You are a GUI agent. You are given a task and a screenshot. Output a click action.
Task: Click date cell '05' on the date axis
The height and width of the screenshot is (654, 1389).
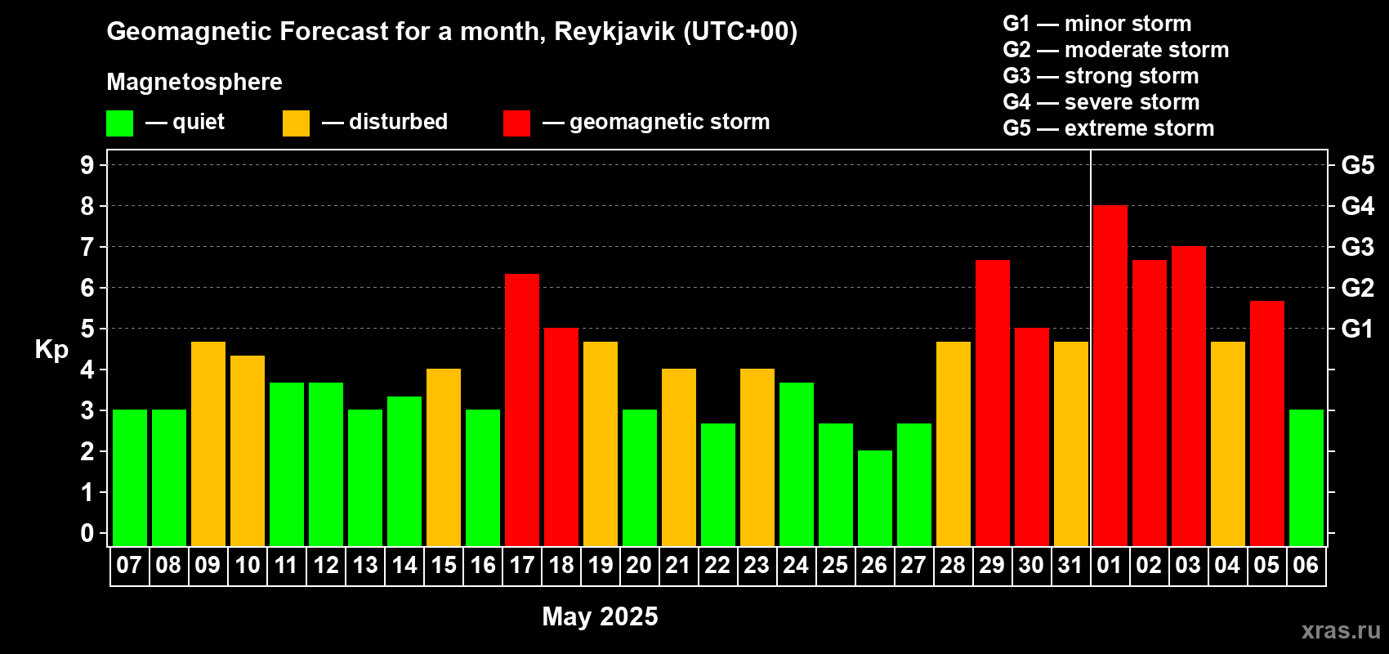pos(1266,566)
